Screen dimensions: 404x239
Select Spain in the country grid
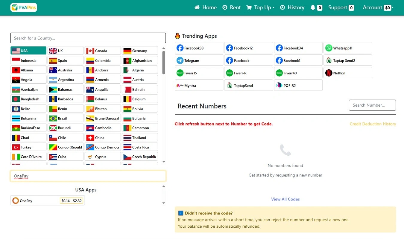pos(66,60)
